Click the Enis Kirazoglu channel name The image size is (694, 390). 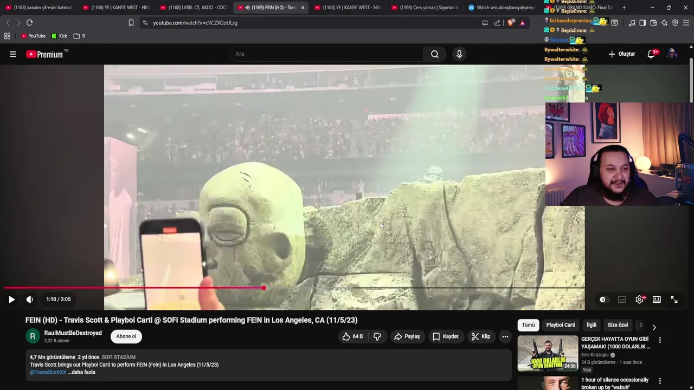point(595,355)
